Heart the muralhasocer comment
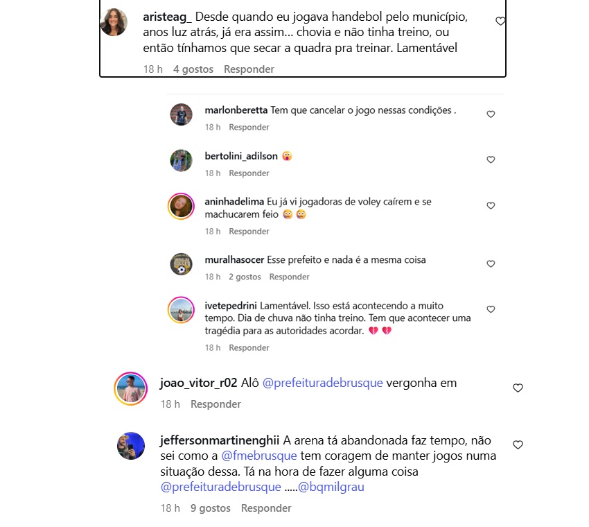 (491, 264)
